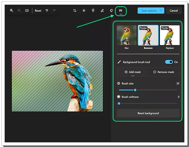Switch to the Remove mask tab

[163, 72]
